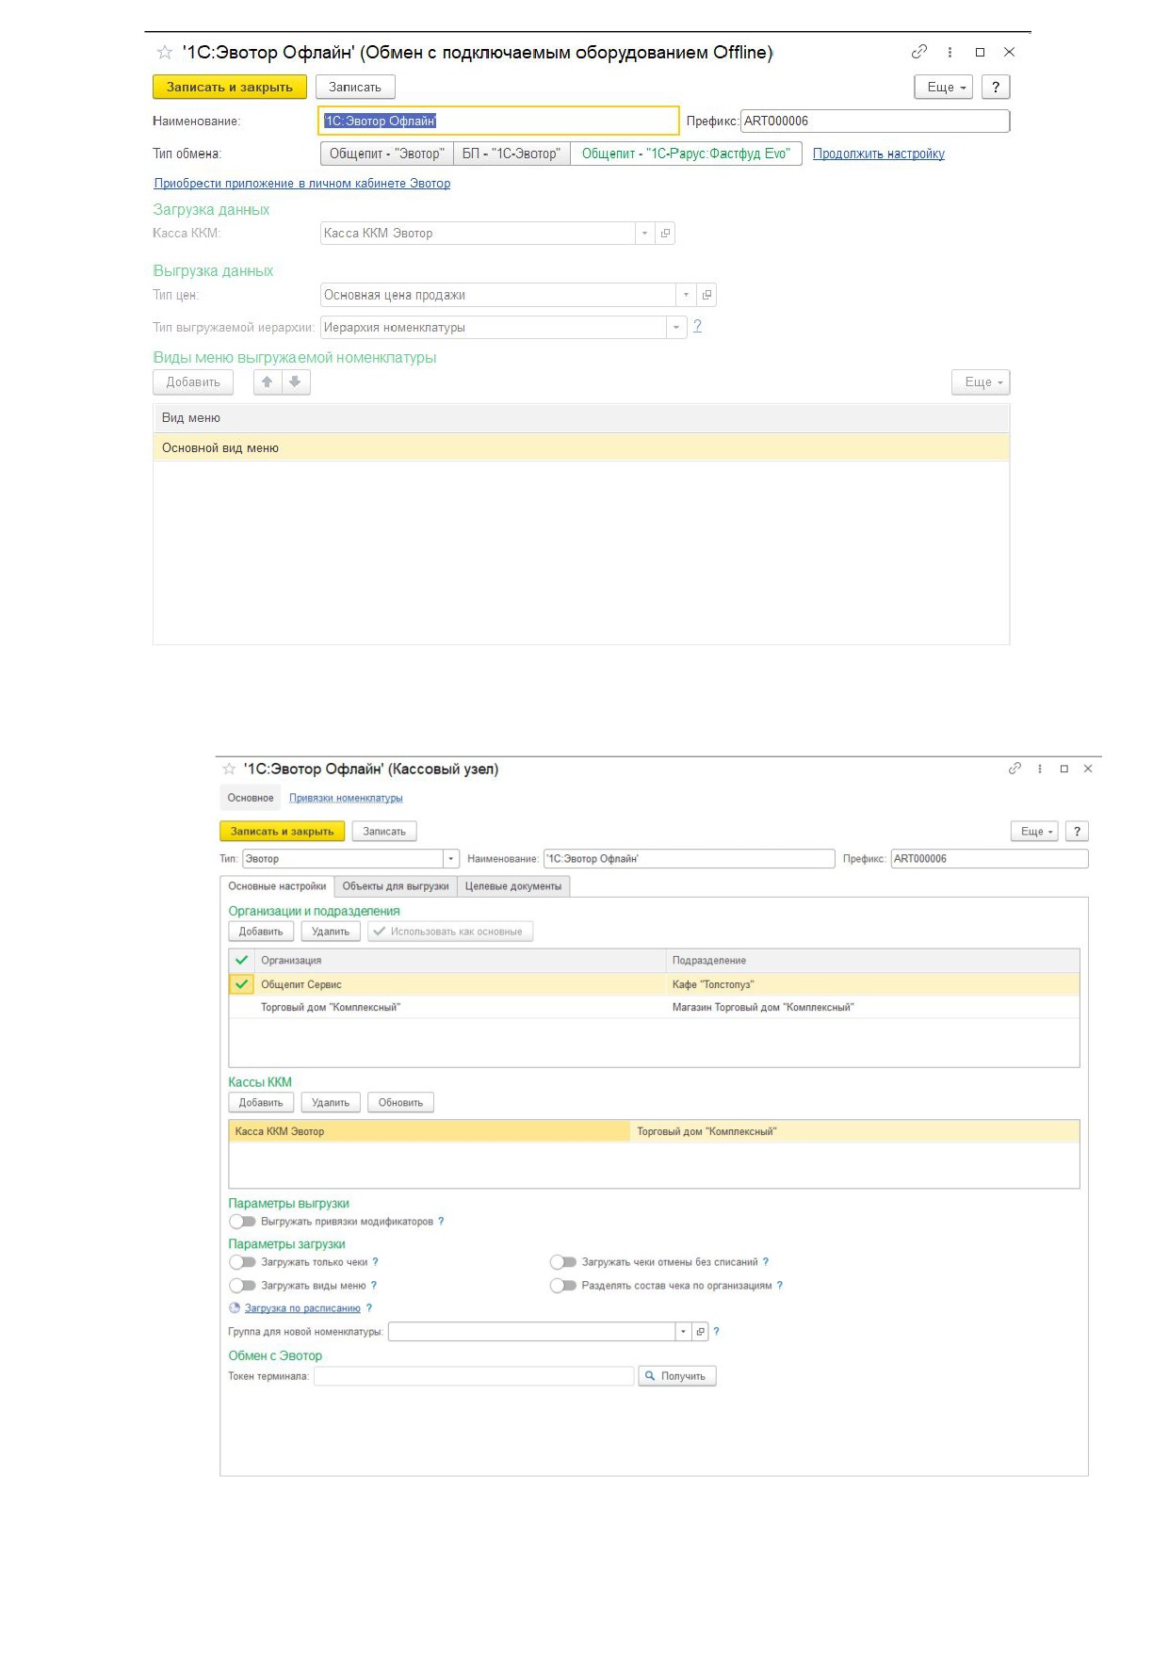Help icon for Группа для новой номенклатуры
Viewport: 1169px width, 1654px height.
717,1332
